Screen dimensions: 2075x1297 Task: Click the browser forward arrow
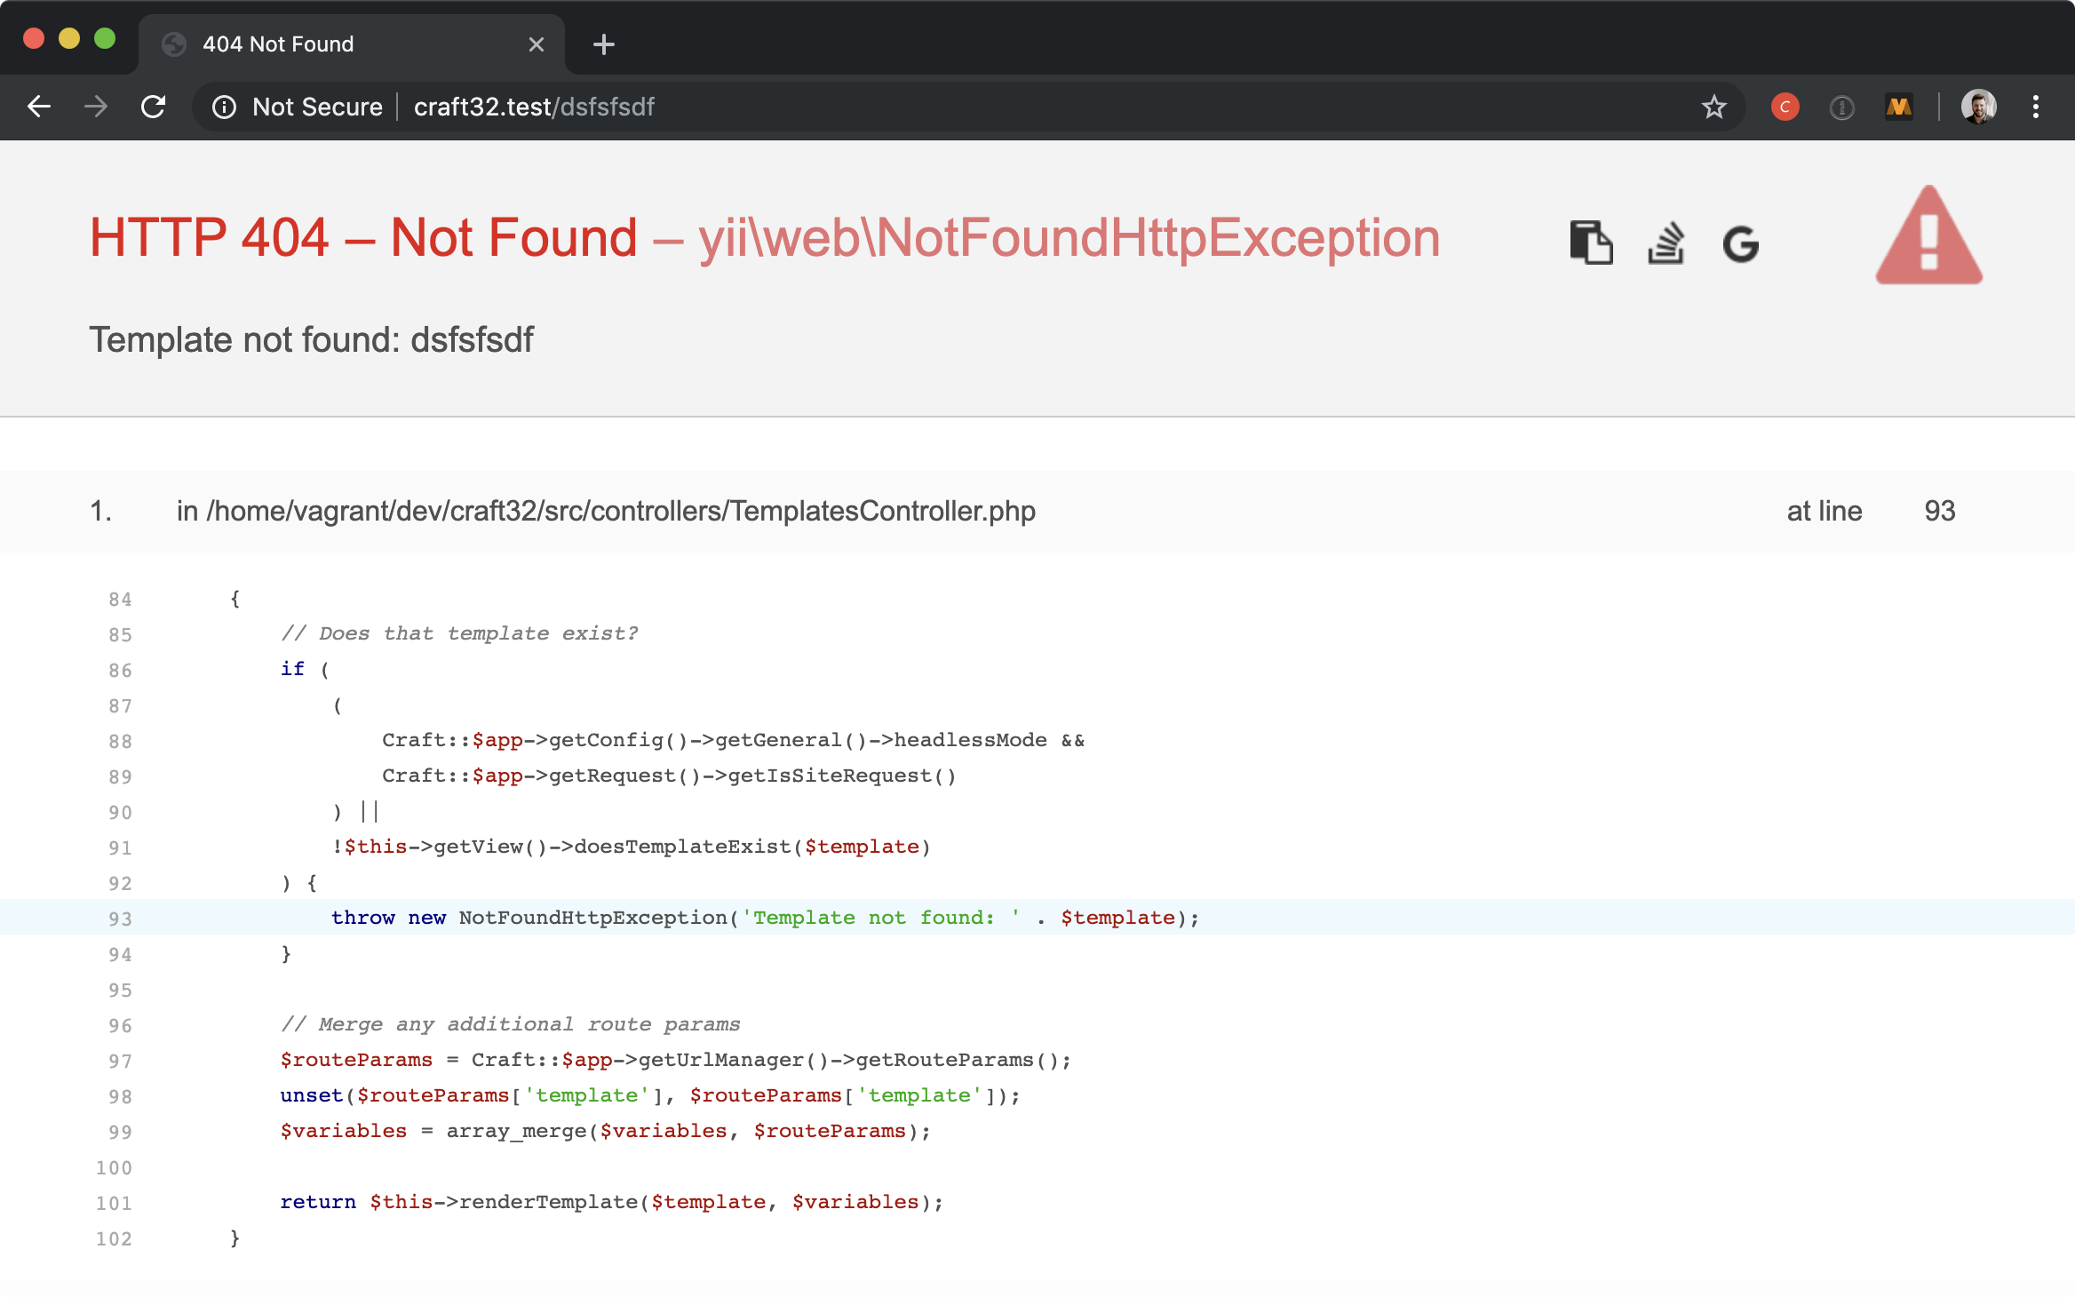pyautogui.click(x=96, y=107)
